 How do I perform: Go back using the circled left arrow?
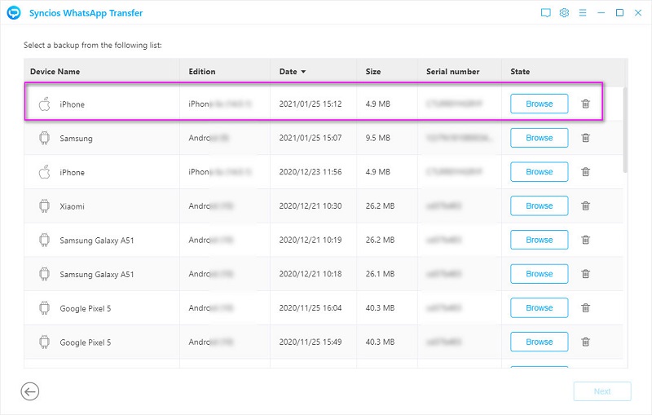tap(30, 391)
